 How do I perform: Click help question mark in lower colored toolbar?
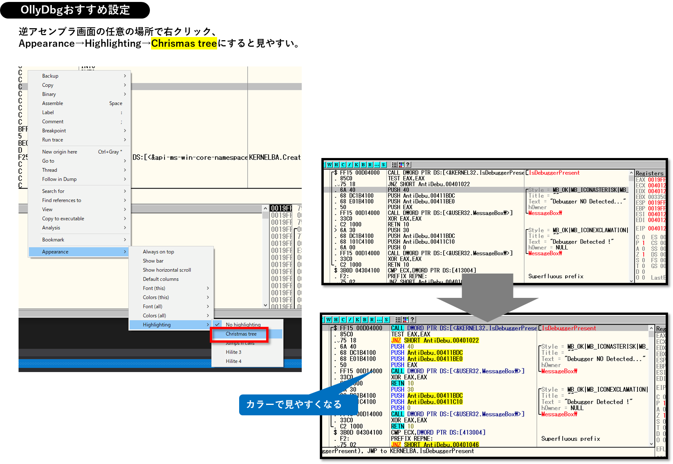click(x=412, y=320)
